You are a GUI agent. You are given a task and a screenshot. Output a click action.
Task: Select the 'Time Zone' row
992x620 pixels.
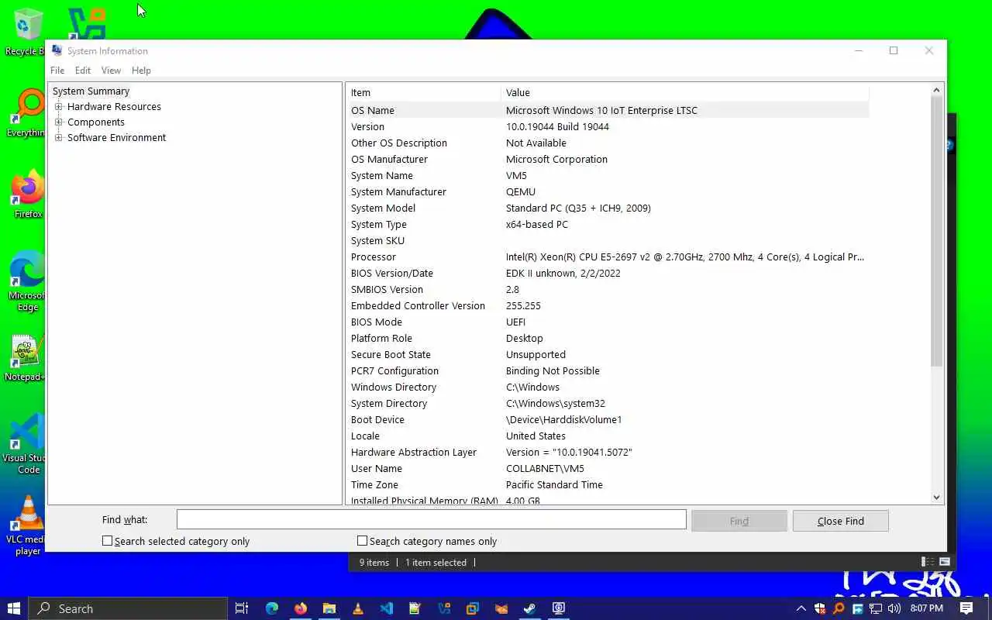click(608, 484)
